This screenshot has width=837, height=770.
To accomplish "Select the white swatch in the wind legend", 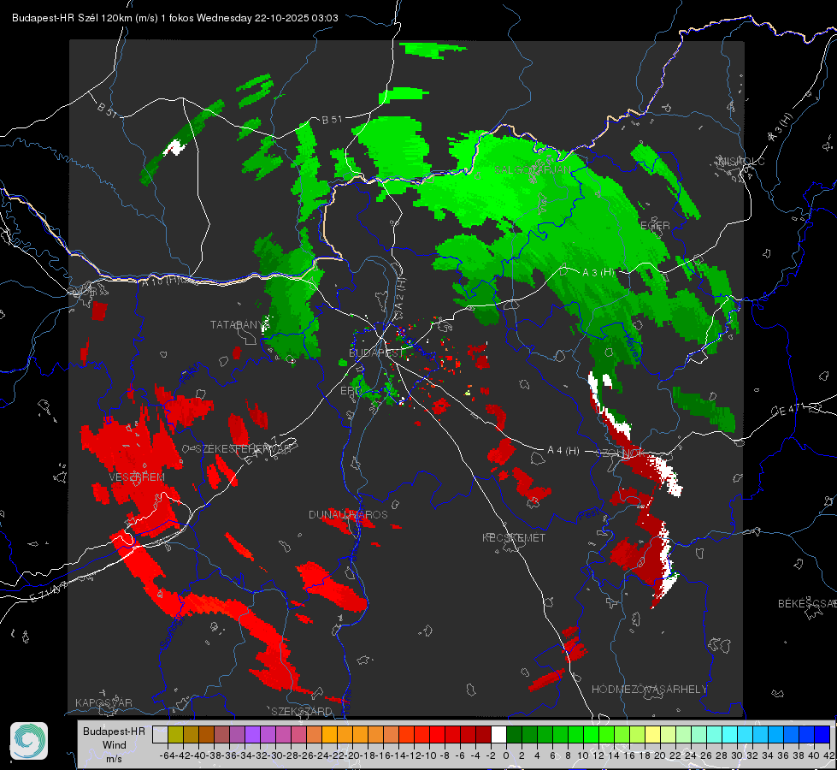I will click(x=498, y=734).
